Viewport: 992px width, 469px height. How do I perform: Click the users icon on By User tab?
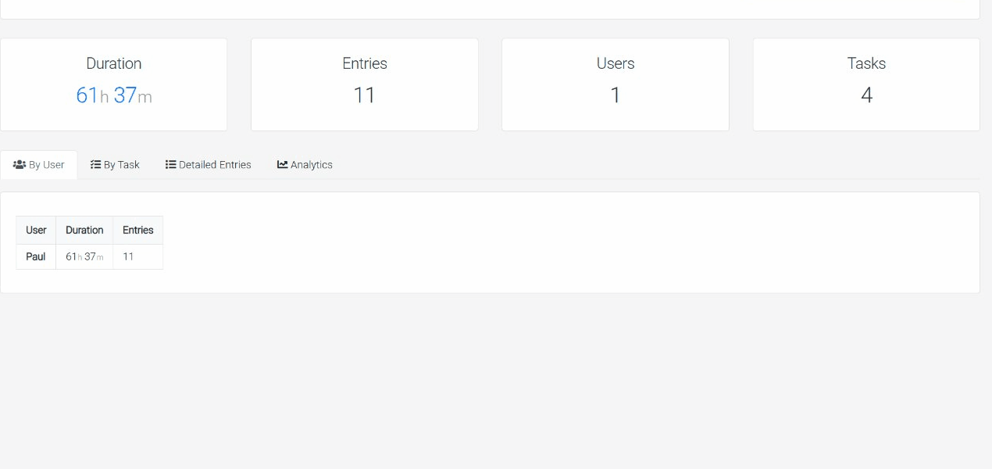[19, 164]
